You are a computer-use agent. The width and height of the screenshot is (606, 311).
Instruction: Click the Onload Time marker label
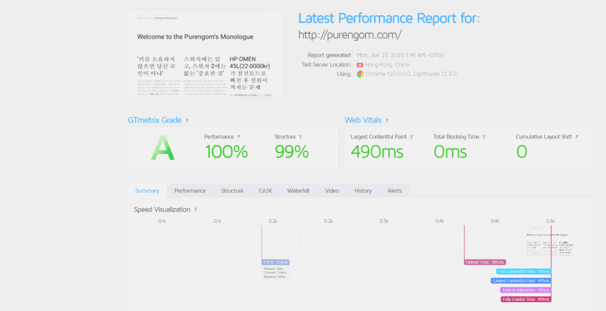coord(485,263)
